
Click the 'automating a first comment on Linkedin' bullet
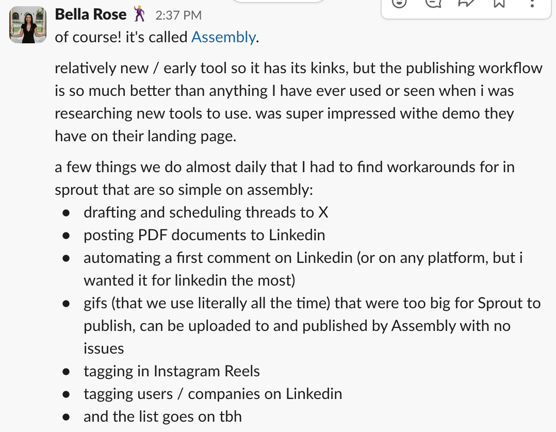click(303, 269)
